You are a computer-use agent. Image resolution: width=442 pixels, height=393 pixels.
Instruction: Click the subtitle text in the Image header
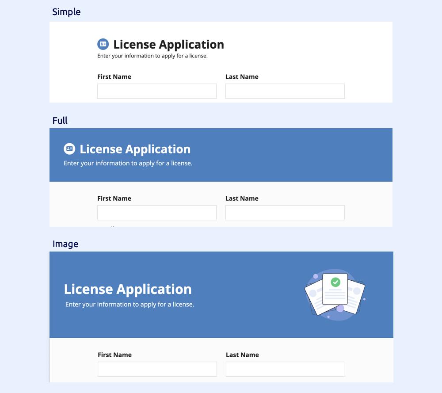(130, 305)
